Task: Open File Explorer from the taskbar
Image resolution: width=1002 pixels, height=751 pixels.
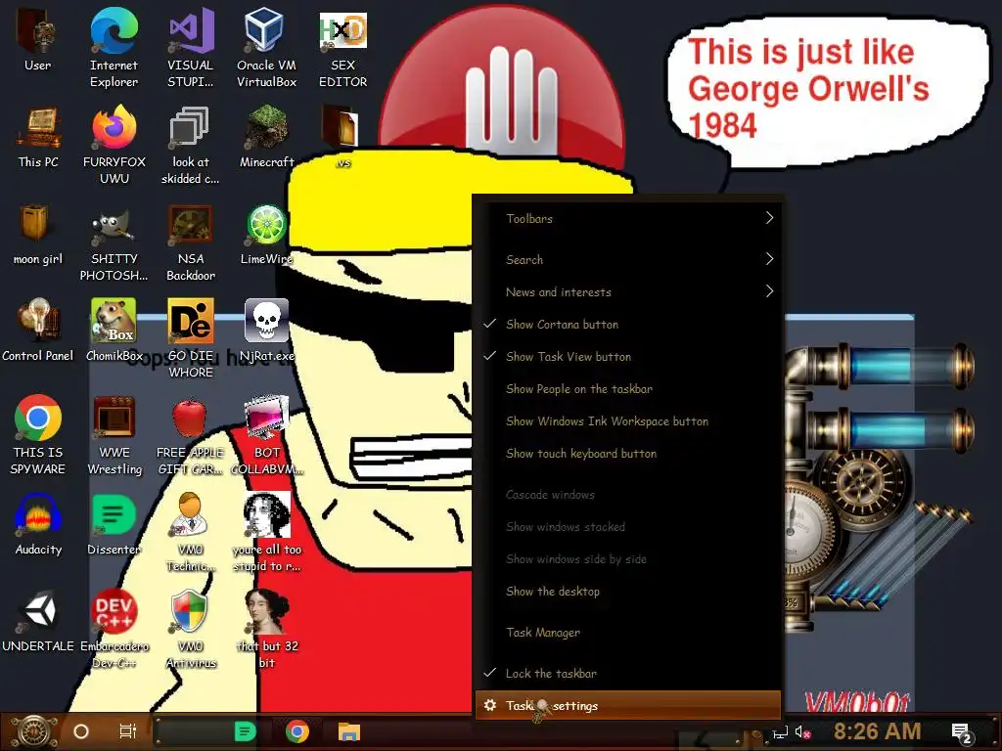Action: (x=349, y=731)
